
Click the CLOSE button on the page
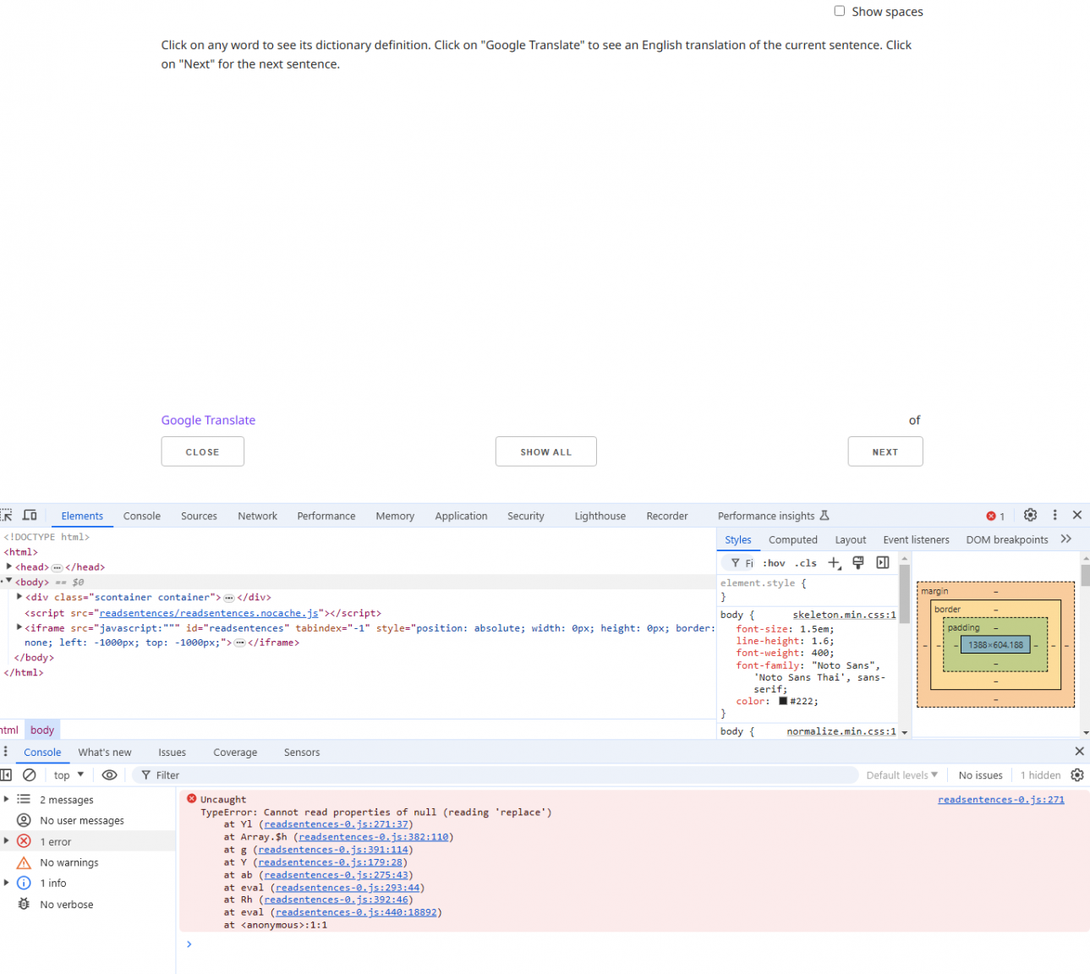(203, 451)
